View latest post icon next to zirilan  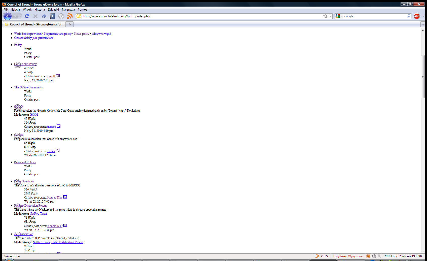point(57,151)
